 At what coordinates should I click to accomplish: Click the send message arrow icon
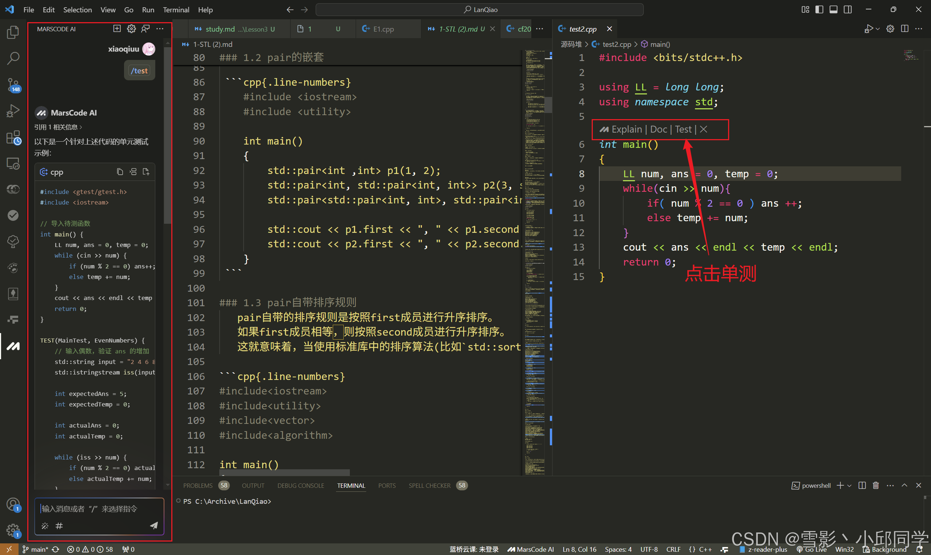pos(154,526)
